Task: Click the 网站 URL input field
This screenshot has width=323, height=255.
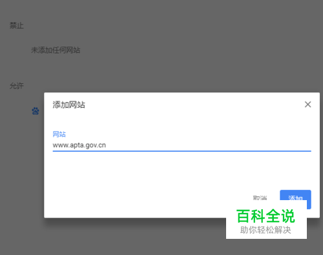Action: pyautogui.click(x=182, y=145)
